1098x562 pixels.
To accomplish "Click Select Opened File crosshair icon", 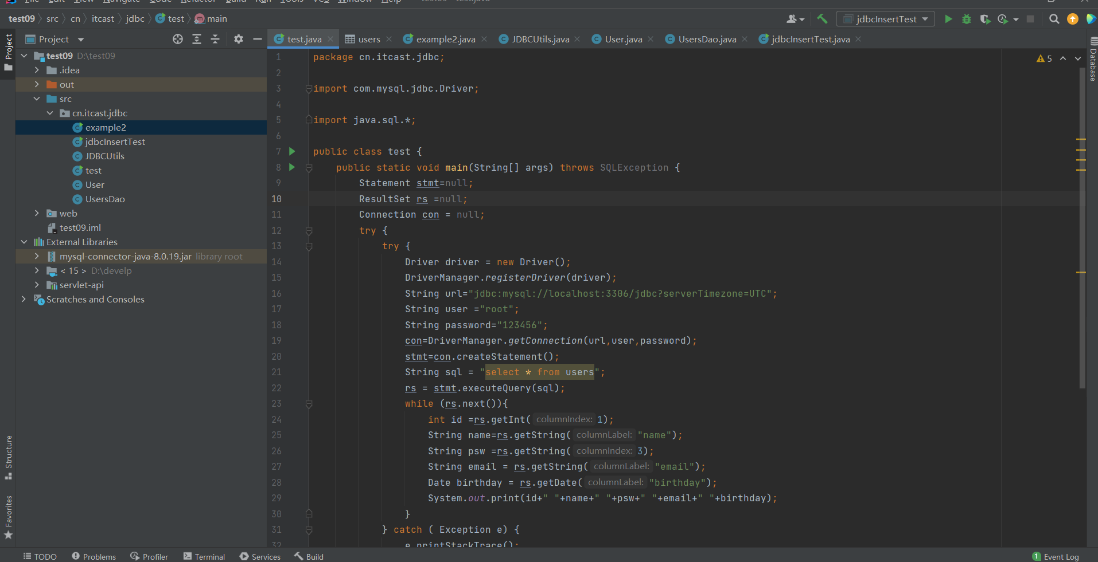I will tap(178, 39).
